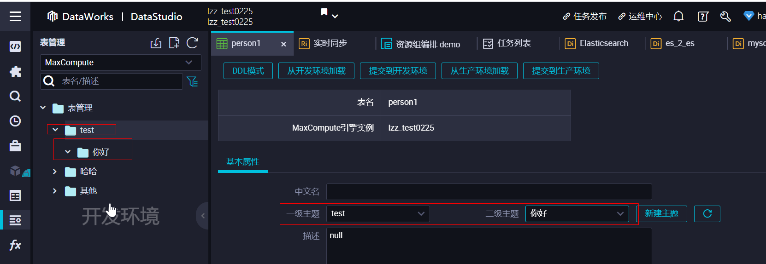Switch to the es_2_es tab
This screenshot has height=264, width=766.
point(672,43)
